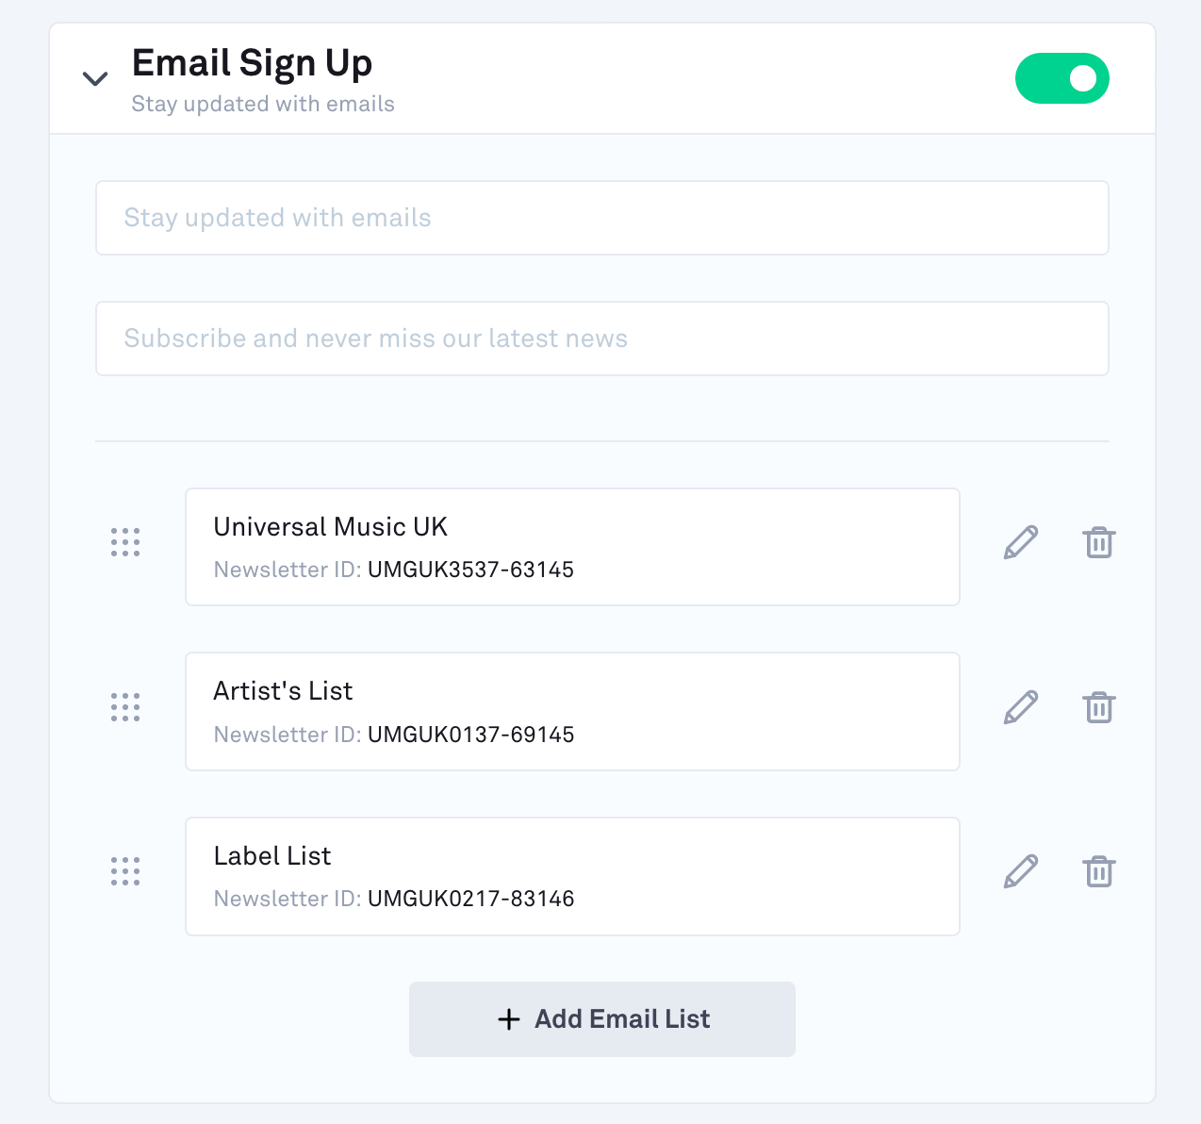Remove Artist's List with trash icon

coord(1099,707)
